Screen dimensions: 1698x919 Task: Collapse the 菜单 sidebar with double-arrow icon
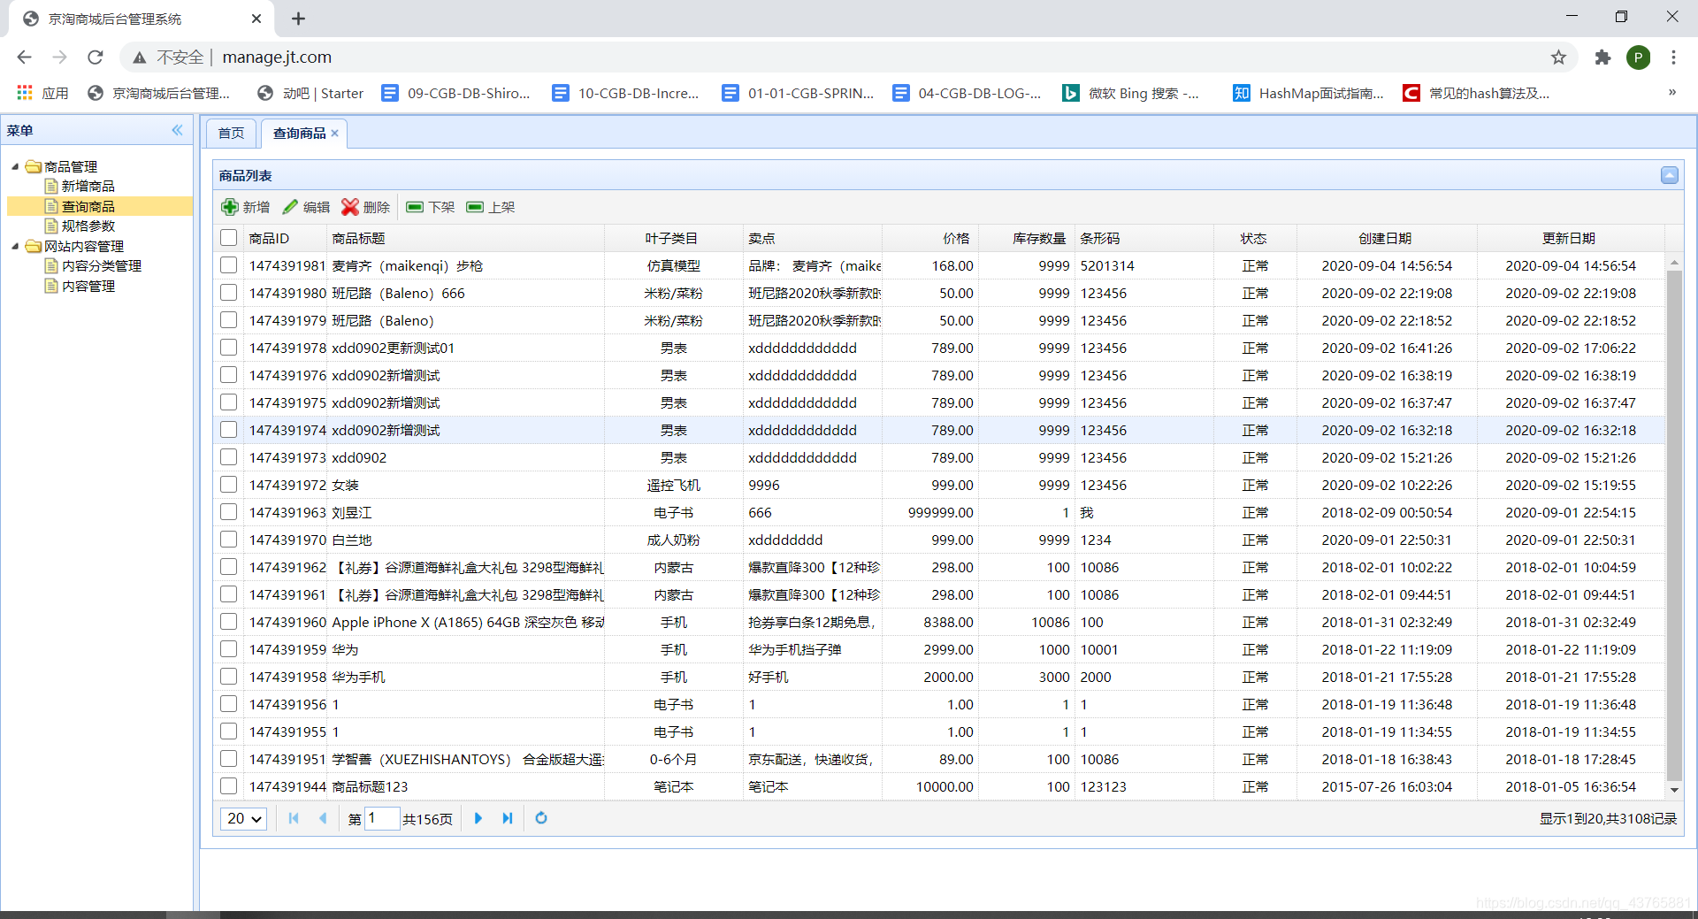click(178, 130)
